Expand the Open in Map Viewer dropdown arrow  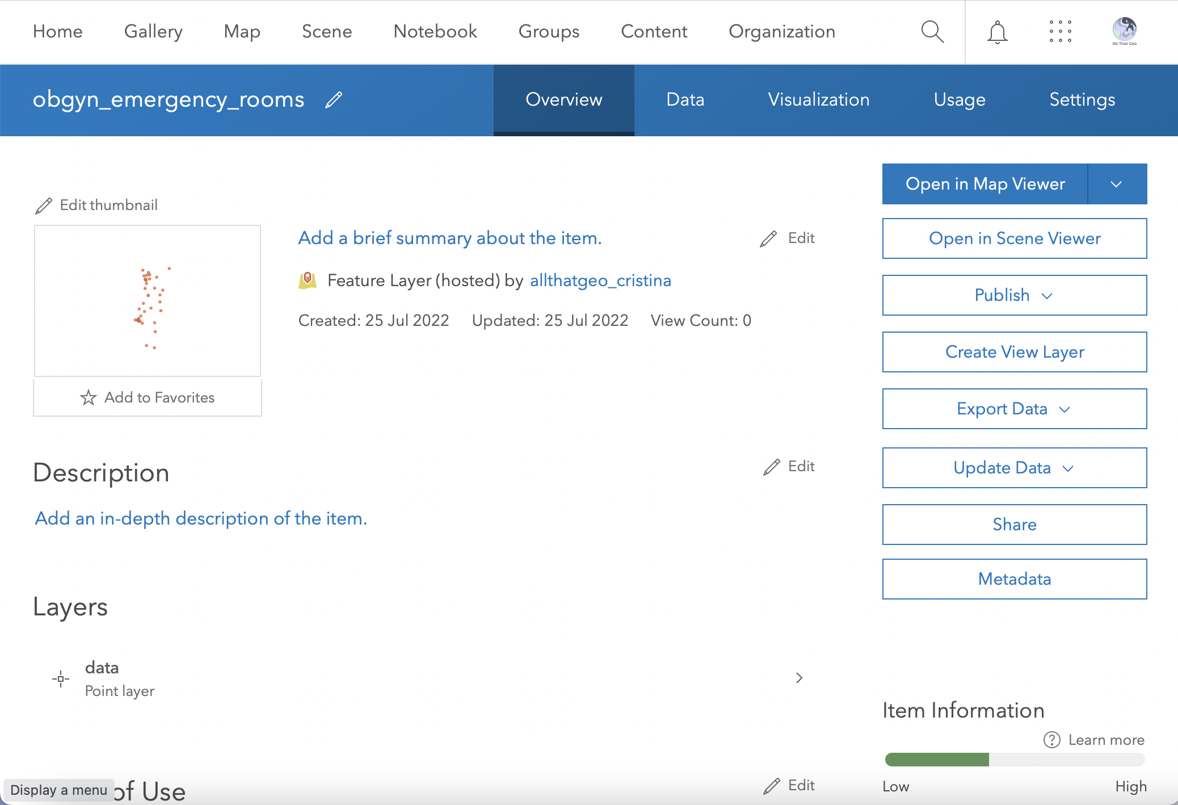(1116, 184)
